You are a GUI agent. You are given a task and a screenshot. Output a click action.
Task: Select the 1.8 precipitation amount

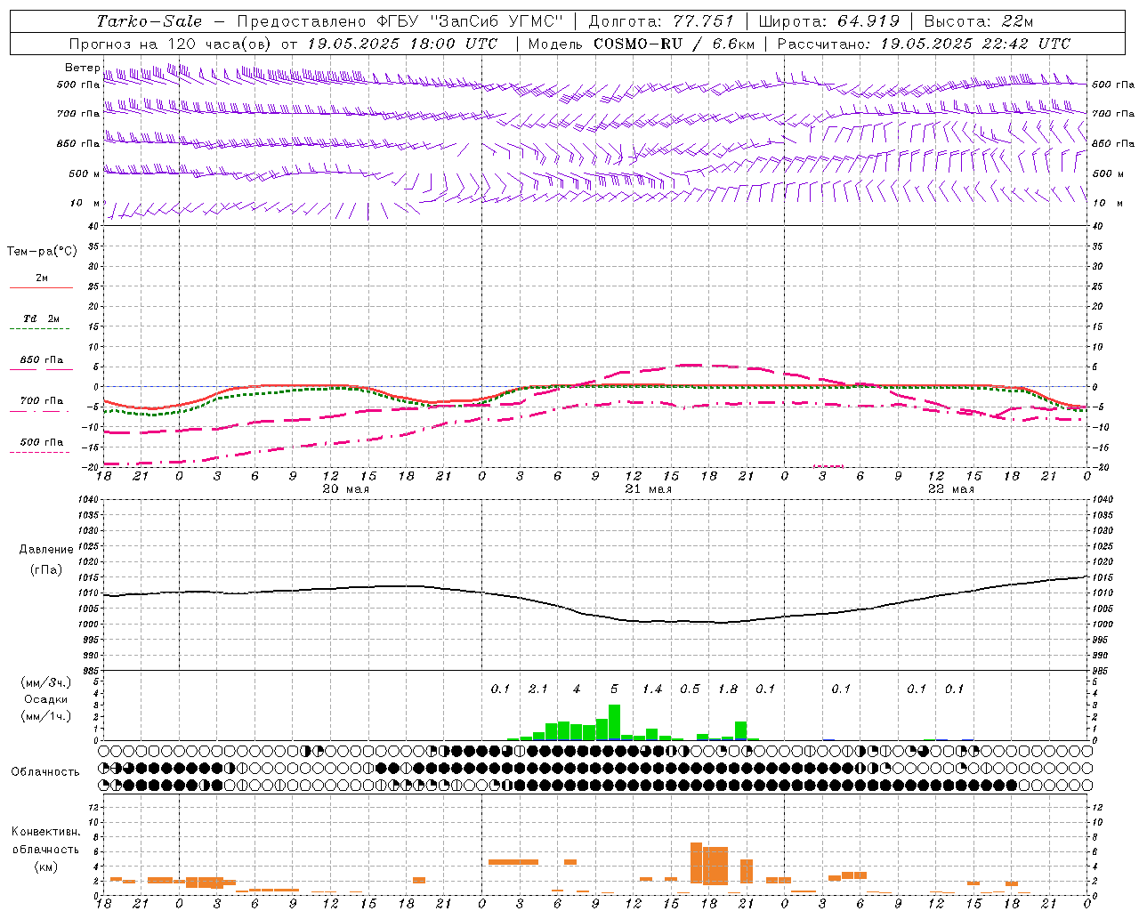click(728, 689)
